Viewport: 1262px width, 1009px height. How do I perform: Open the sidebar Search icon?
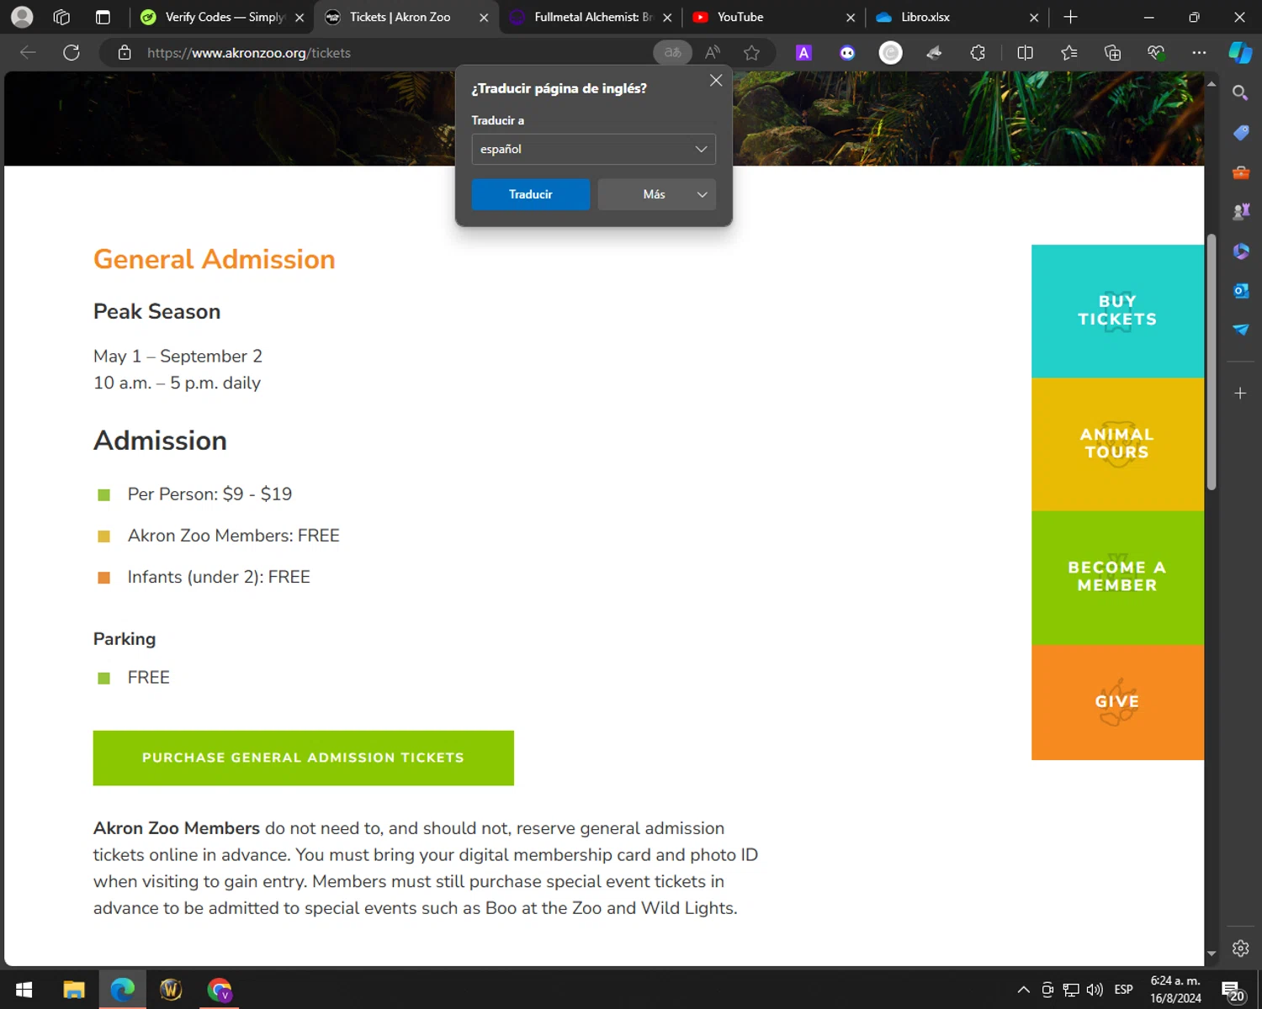click(x=1240, y=92)
